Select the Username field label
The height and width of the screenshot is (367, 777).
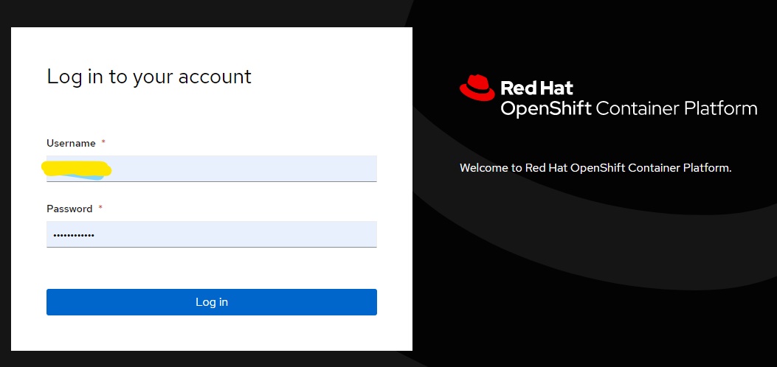pyautogui.click(x=71, y=143)
